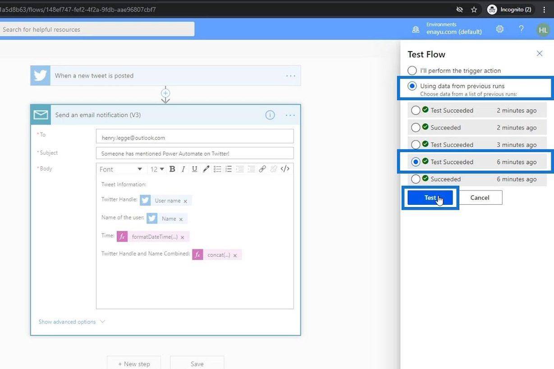Click the concat expression token
554x369 pixels.
tap(217, 255)
